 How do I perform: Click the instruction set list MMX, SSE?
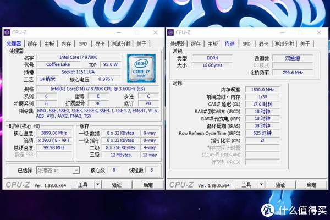(x=97, y=113)
